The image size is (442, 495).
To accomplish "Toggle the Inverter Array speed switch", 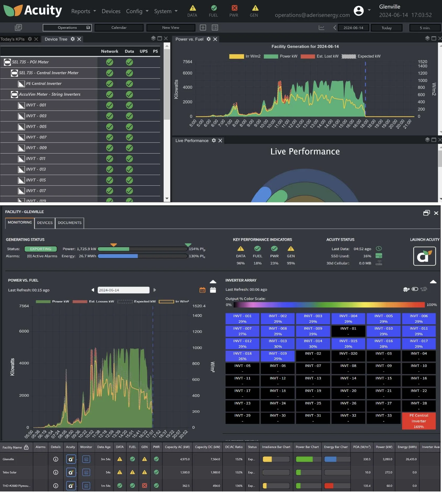I will (415, 289).
